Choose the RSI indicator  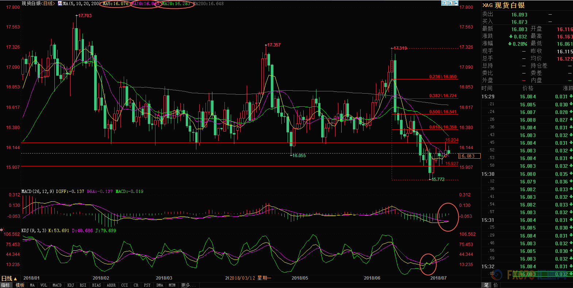click(x=83, y=285)
